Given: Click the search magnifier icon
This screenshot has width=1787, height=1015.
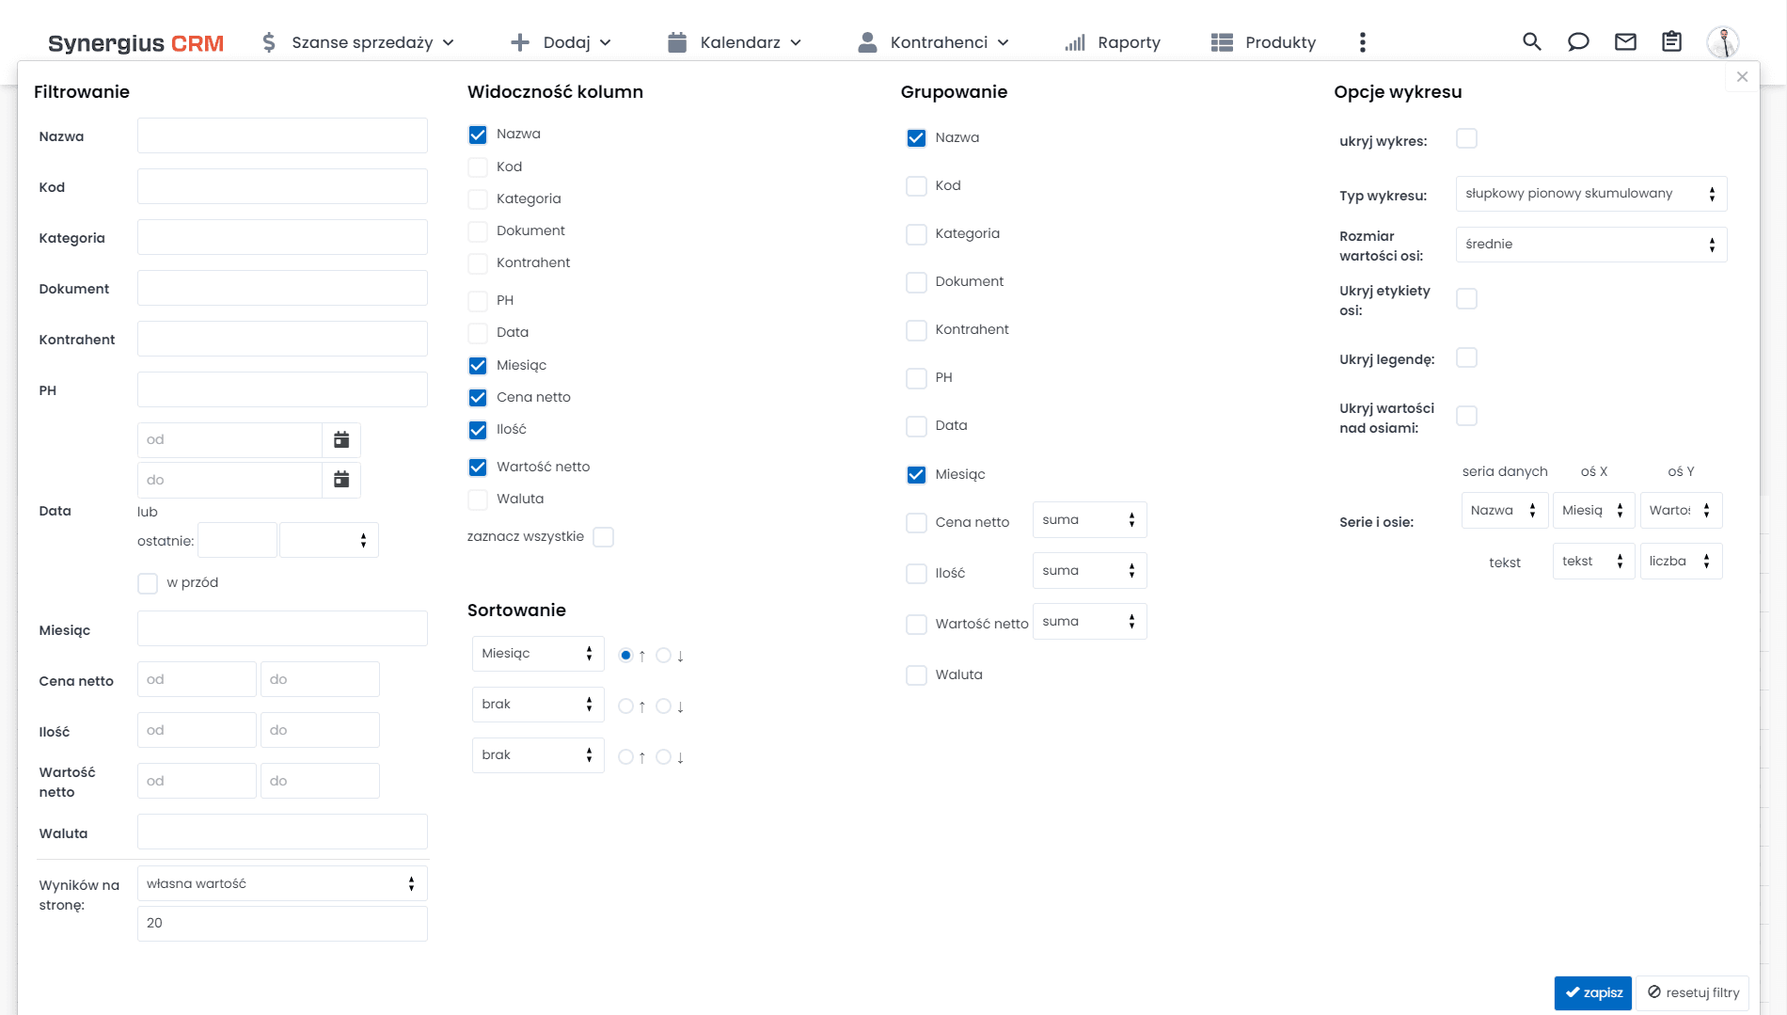Looking at the screenshot, I should pyautogui.click(x=1531, y=41).
